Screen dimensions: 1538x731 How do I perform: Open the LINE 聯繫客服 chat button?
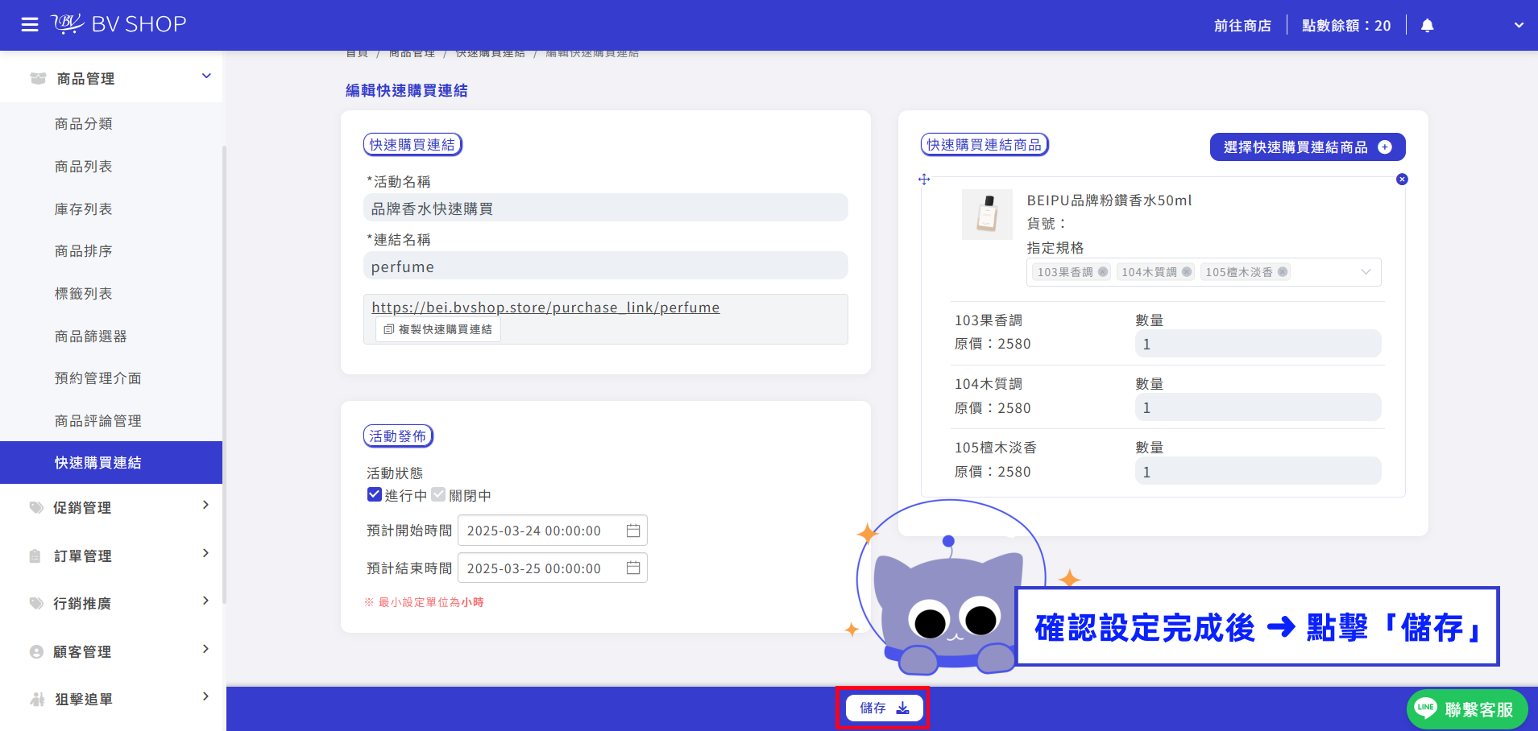point(1467,708)
